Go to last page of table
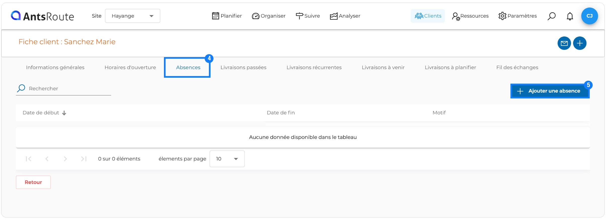The image size is (606, 220). coord(84,159)
